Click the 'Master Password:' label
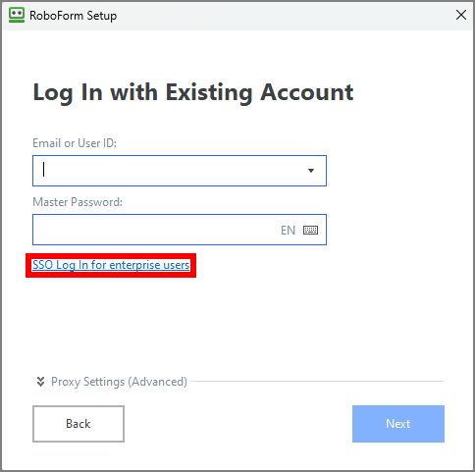475x472 pixels. 78,202
